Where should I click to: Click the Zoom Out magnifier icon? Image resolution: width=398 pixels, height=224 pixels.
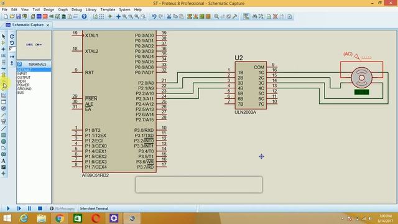click(131, 17)
